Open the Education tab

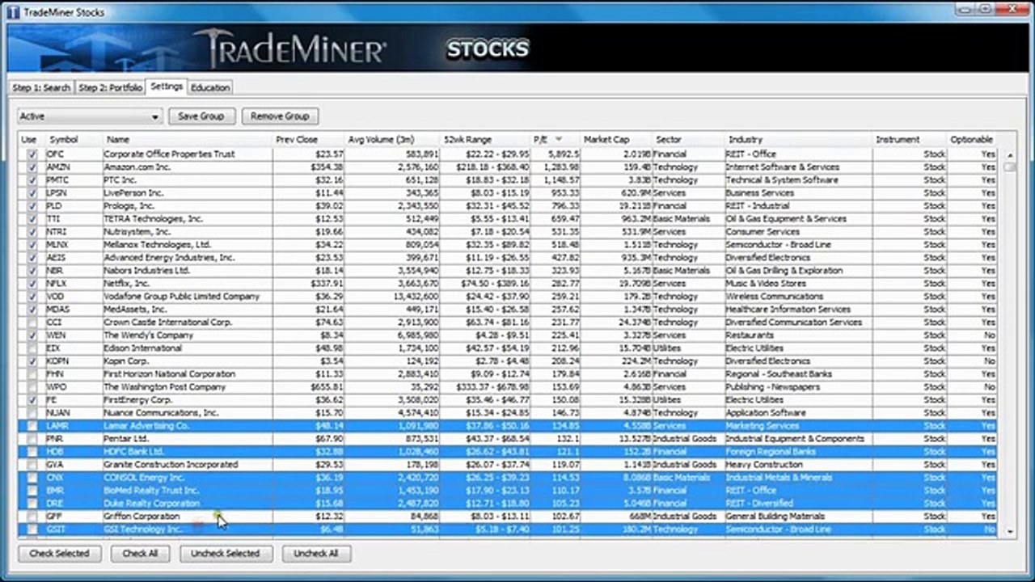[x=210, y=87]
